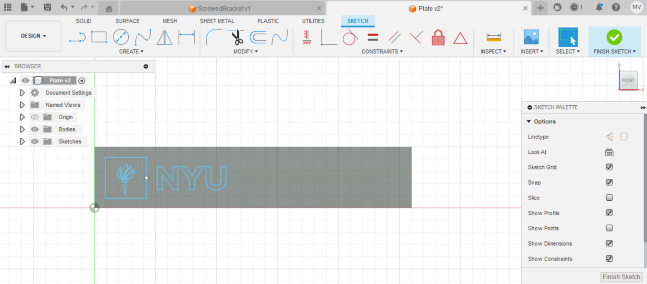Viewport: 647px width, 284px height.
Task: Switch to the SHEET METAL tab
Action: pyautogui.click(x=217, y=21)
